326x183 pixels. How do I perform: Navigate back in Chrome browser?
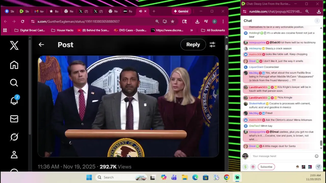tap(6, 22)
